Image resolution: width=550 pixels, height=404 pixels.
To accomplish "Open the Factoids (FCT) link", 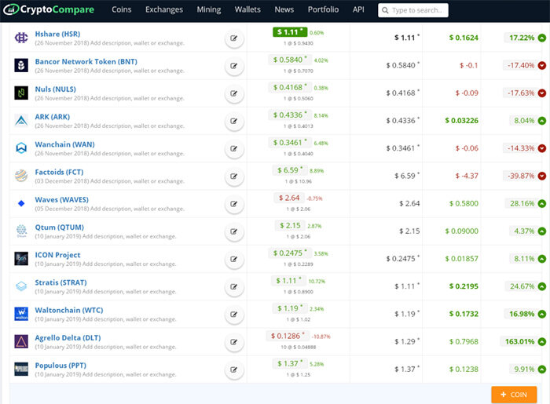I will (59, 173).
